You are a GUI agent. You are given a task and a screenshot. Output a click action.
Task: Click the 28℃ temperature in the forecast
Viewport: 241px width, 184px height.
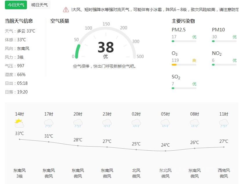[x=78, y=140]
